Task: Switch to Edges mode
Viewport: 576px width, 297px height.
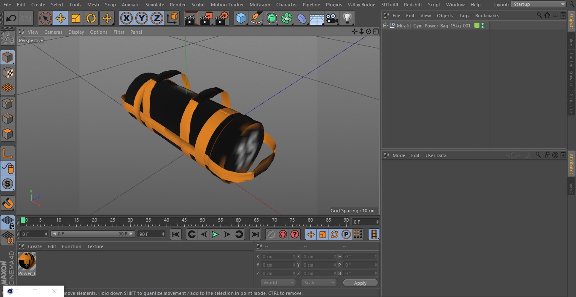Action: (x=8, y=119)
